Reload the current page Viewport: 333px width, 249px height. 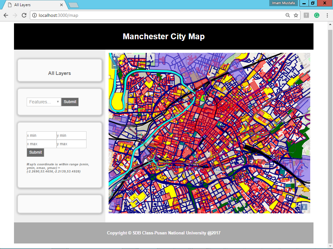(24, 15)
